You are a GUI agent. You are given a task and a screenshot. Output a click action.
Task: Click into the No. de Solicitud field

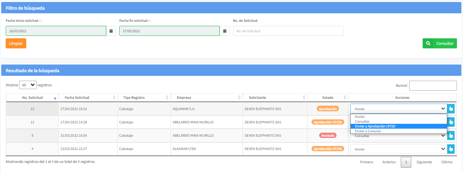click(288, 31)
